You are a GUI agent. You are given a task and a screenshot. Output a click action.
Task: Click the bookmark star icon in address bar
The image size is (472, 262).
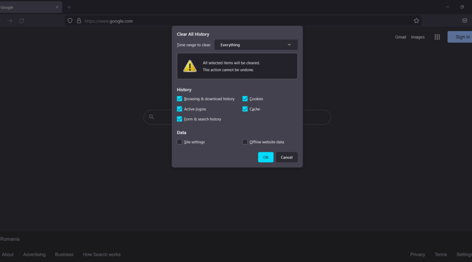(416, 21)
